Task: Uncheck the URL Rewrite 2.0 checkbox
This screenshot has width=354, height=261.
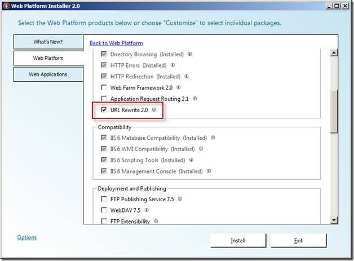Action: (x=104, y=110)
